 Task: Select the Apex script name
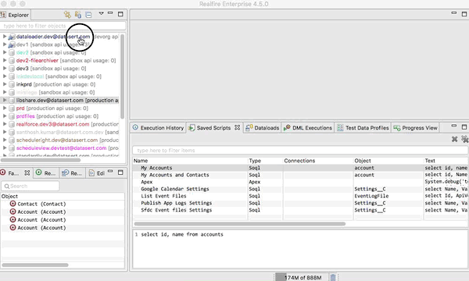click(147, 182)
